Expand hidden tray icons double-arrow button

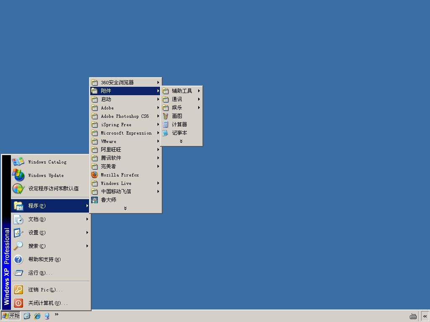pyautogui.click(x=425, y=316)
